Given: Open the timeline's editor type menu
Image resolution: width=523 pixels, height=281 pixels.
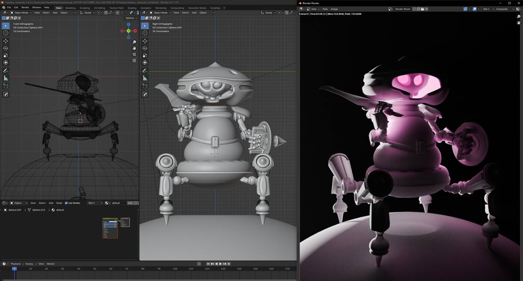Looking at the screenshot, I should point(5,264).
